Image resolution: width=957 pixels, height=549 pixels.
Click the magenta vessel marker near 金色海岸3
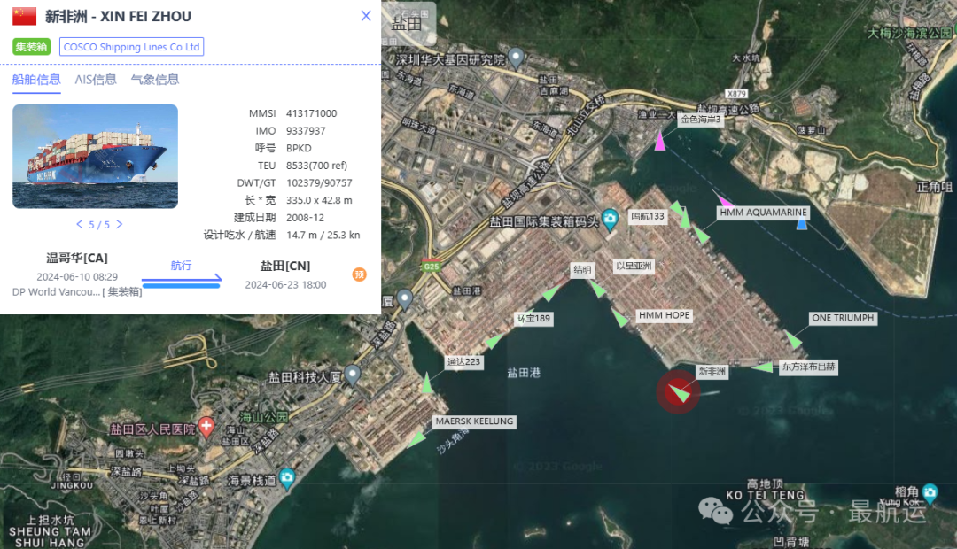pos(660,142)
